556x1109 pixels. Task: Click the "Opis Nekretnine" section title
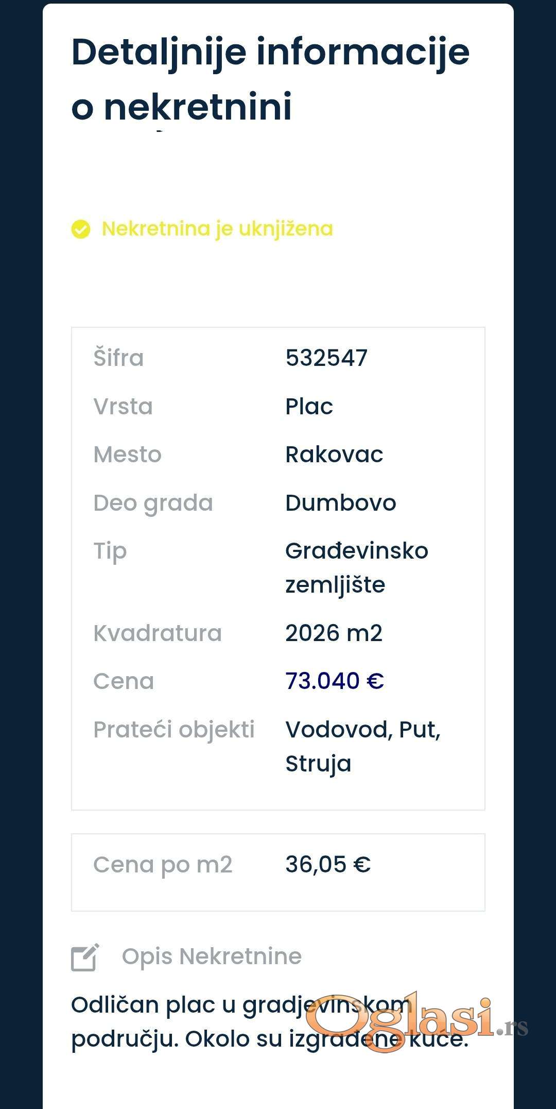[212, 956]
